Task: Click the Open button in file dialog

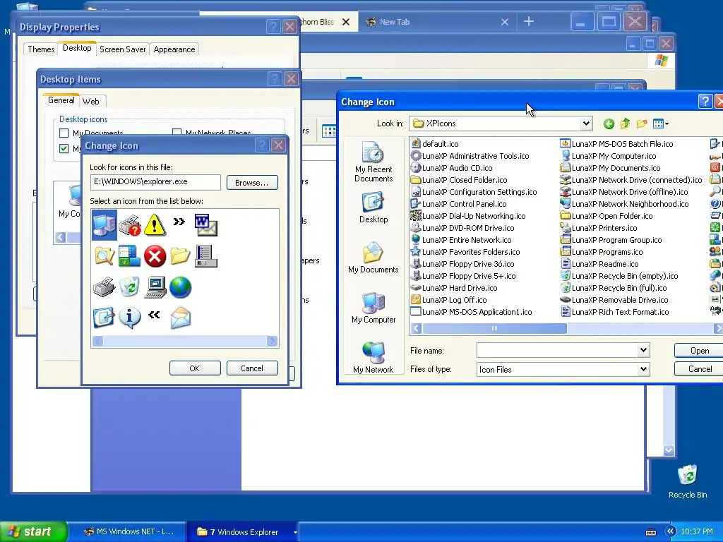Action: point(700,351)
